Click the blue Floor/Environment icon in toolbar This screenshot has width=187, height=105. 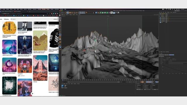click(114, 13)
